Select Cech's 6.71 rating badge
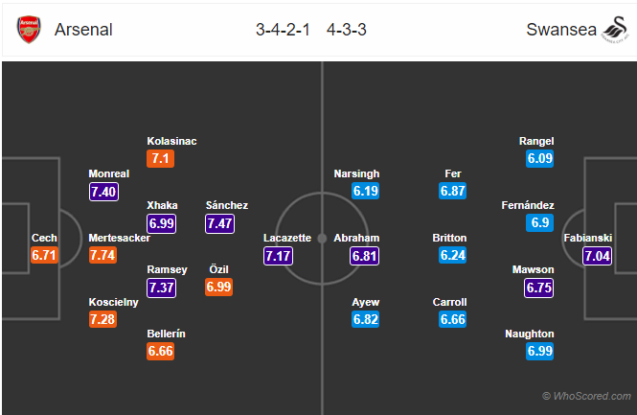Screen dimensions: 637x415 45,255
